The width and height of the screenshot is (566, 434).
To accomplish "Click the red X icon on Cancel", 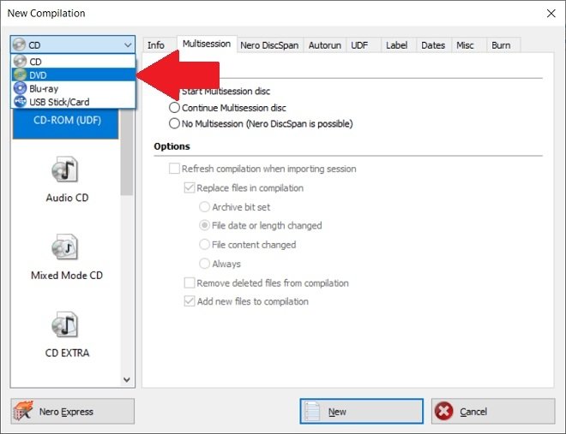I will tap(443, 411).
